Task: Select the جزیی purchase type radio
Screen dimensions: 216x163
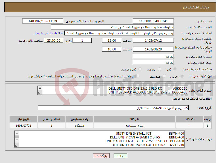Action: point(182,76)
